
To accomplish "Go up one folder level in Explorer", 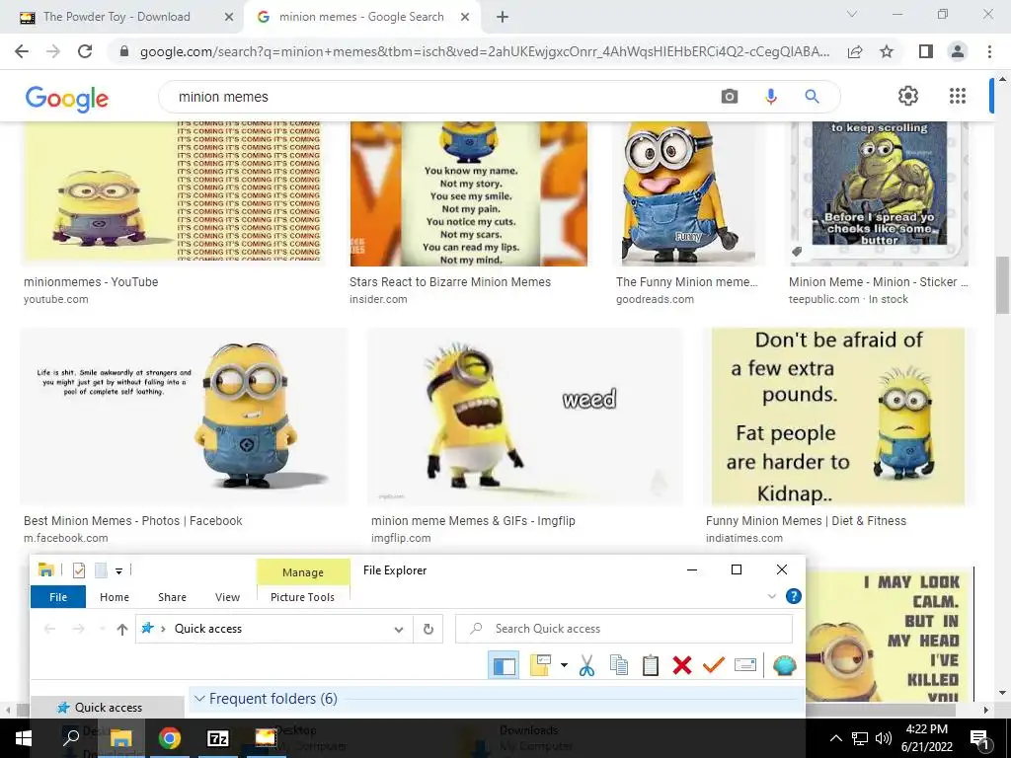I will 121,629.
